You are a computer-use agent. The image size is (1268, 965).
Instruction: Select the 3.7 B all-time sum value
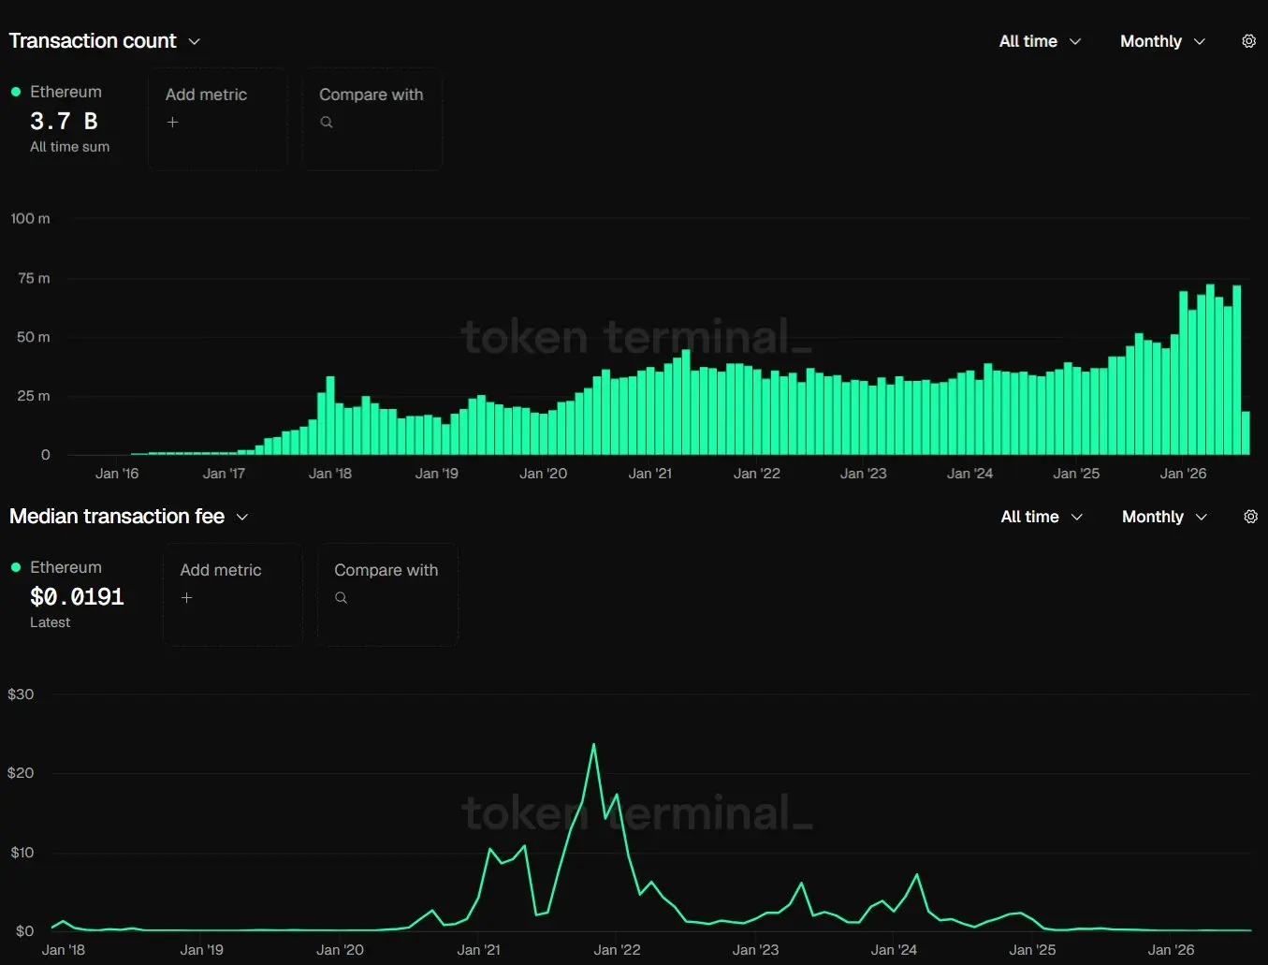point(64,121)
